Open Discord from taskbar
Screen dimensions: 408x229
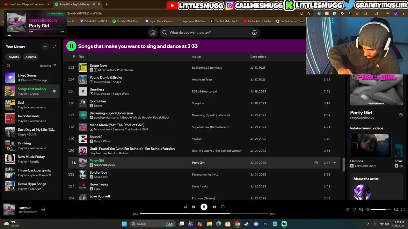click(256, 224)
